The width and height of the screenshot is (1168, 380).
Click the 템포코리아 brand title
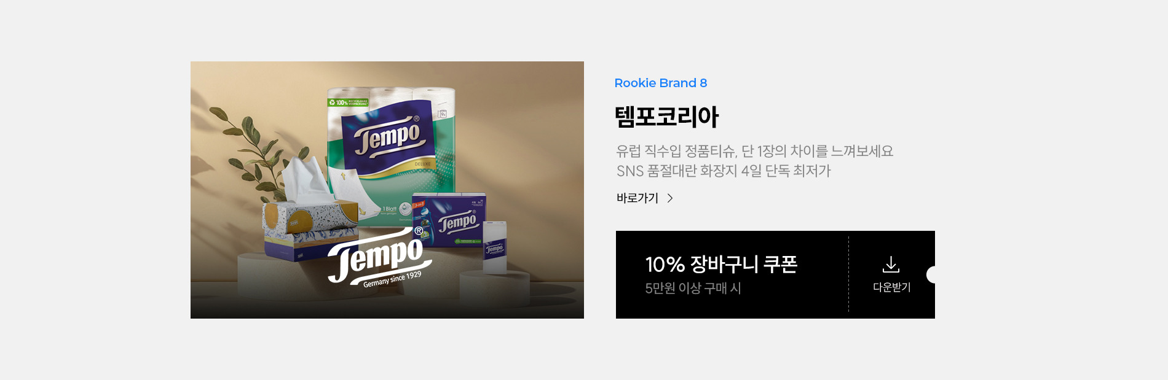[667, 117]
